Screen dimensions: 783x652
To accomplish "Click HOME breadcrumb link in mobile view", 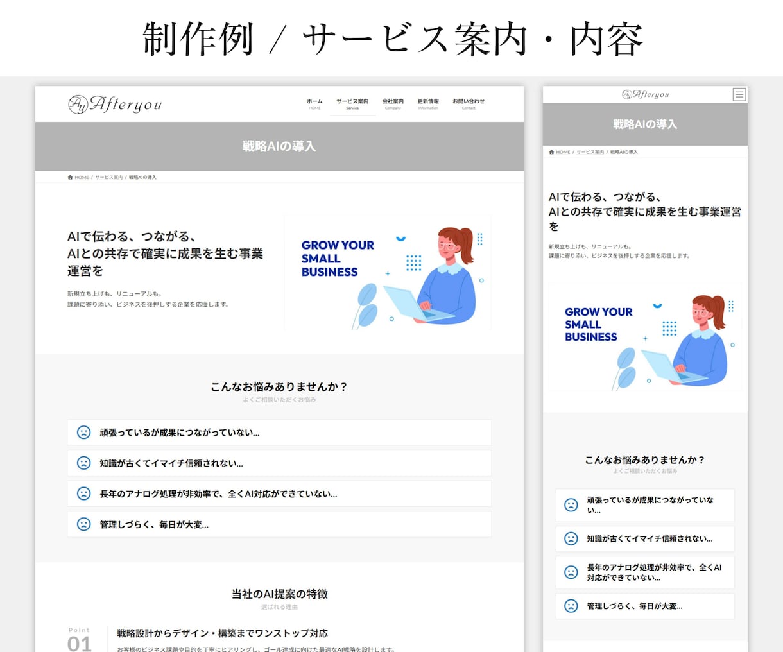I will [x=563, y=152].
